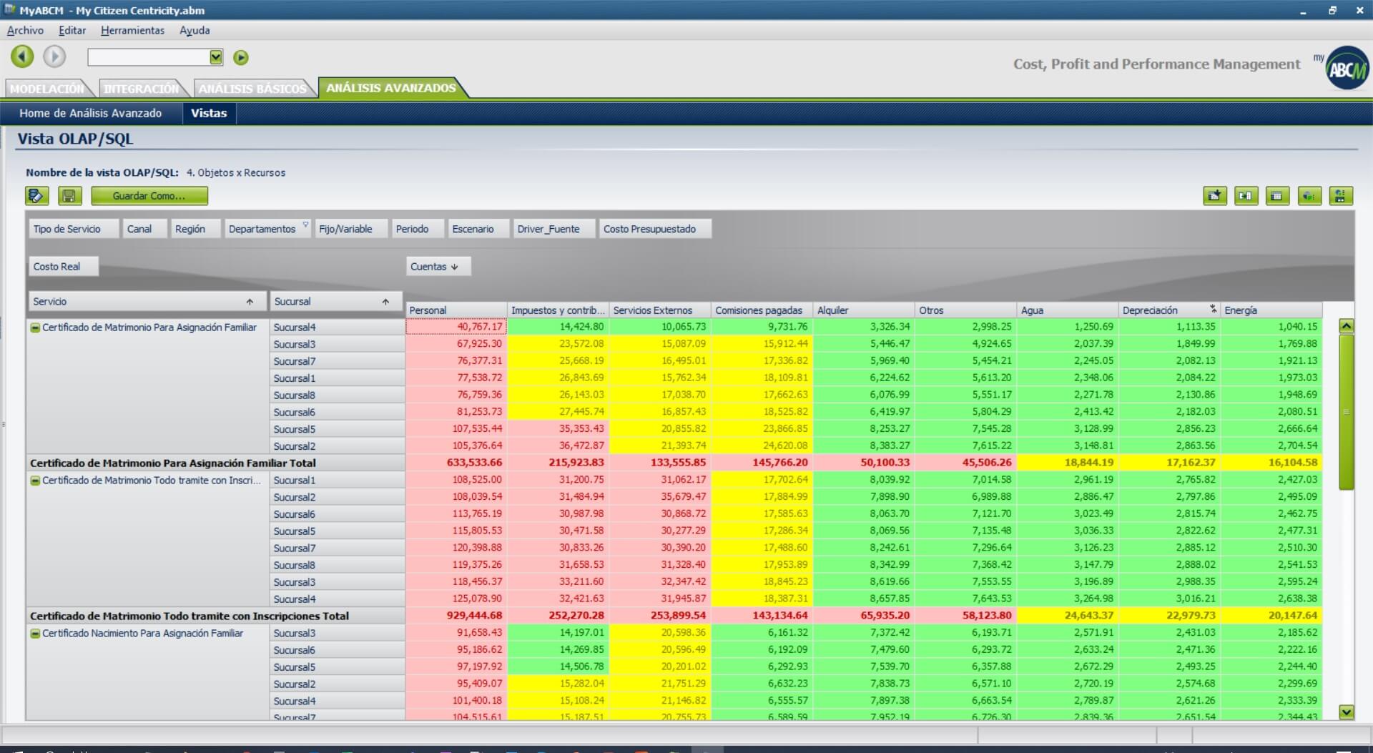Click the Alquiler column header
Viewport: 1373px width, 753px height.
[x=864, y=310]
